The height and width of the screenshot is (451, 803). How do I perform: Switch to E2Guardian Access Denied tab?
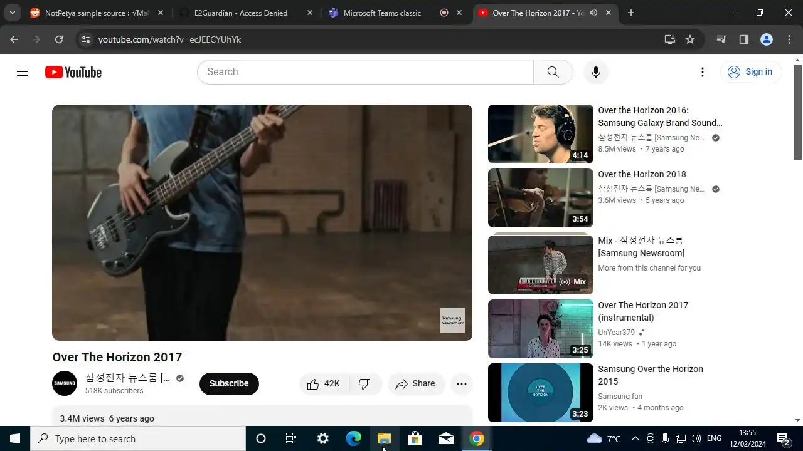point(245,13)
